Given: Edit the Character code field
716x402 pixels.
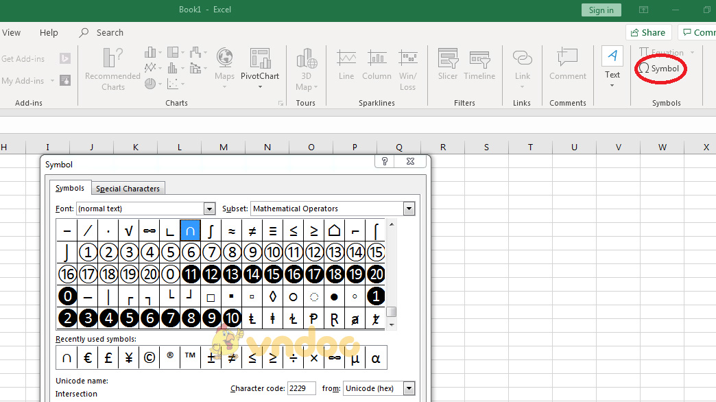Looking at the screenshot, I should 301,388.
